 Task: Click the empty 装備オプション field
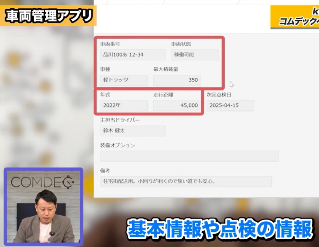click(x=189, y=156)
